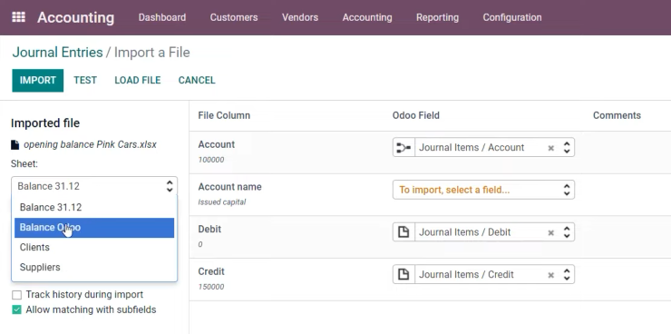This screenshot has height=334, width=671.
Task: Enable Track history during import checkbox
Action: (x=16, y=295)
